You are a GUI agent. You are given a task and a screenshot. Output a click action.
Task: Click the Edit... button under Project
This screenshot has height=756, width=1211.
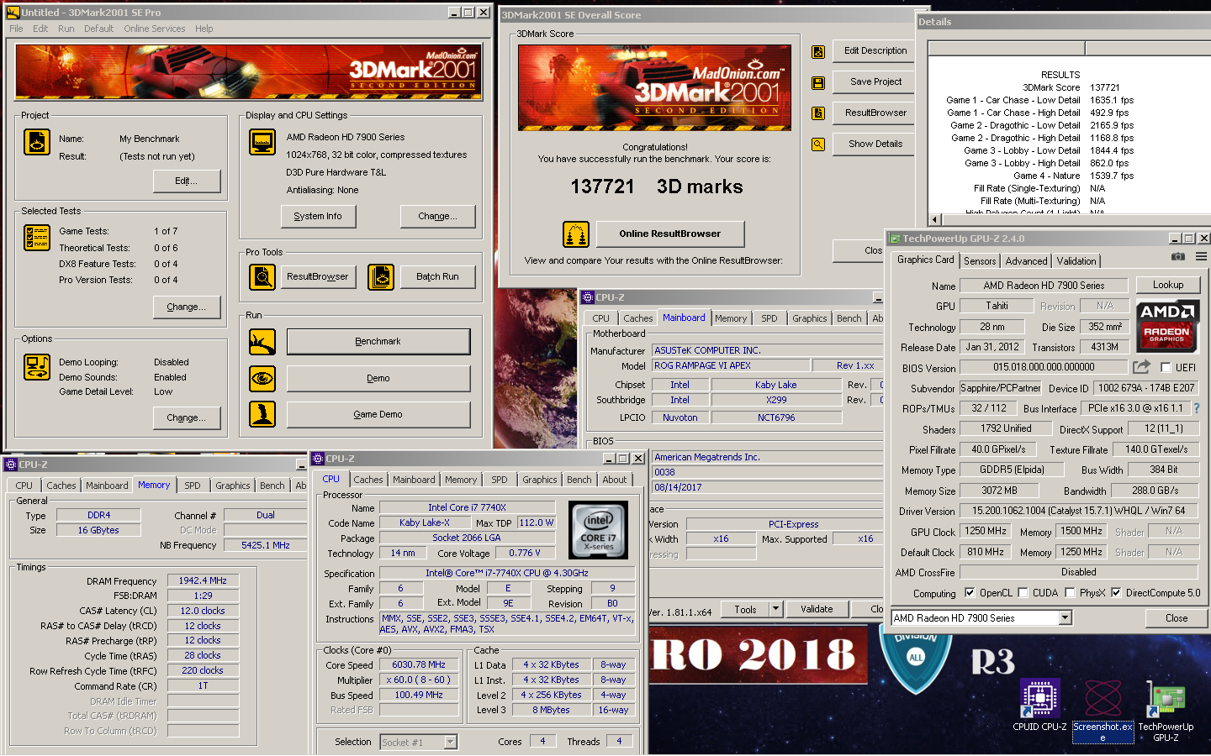point(187,181)
